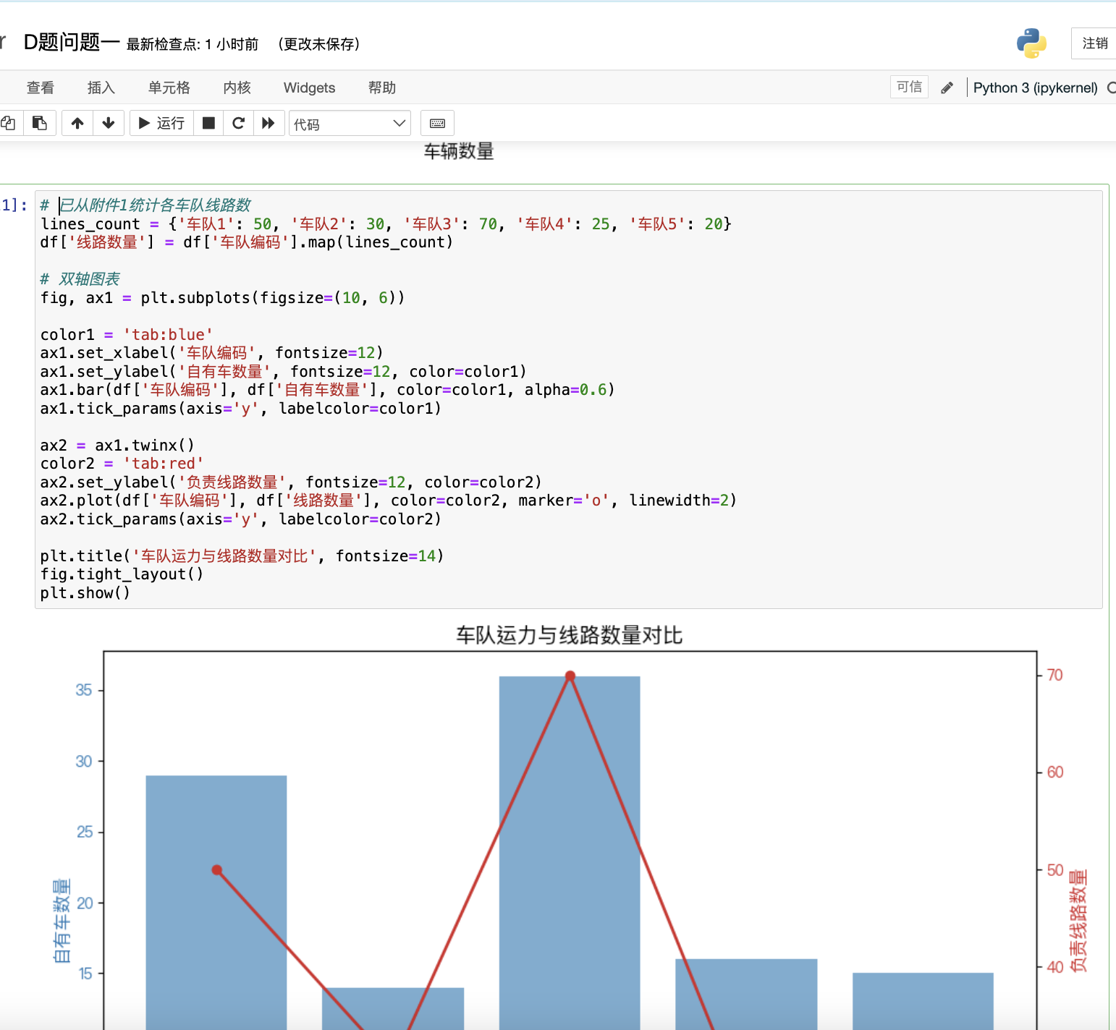
Task: Click the first red line marker
Action: [x=217, y=869]
